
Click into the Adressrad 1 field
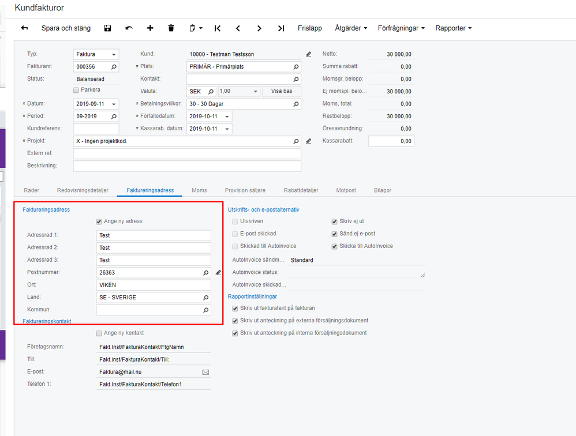click(x=154, y=235)
